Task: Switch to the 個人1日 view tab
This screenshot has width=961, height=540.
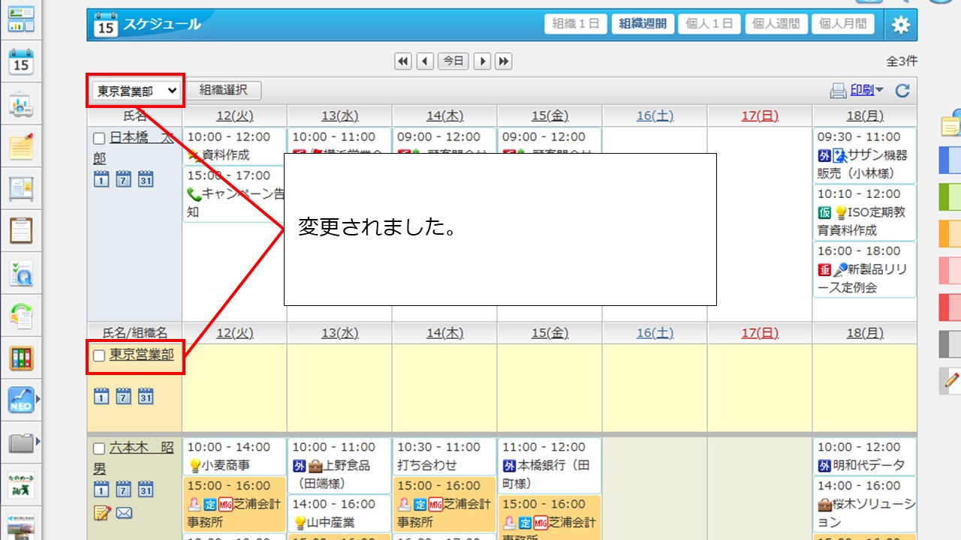Action: point(709,24)
